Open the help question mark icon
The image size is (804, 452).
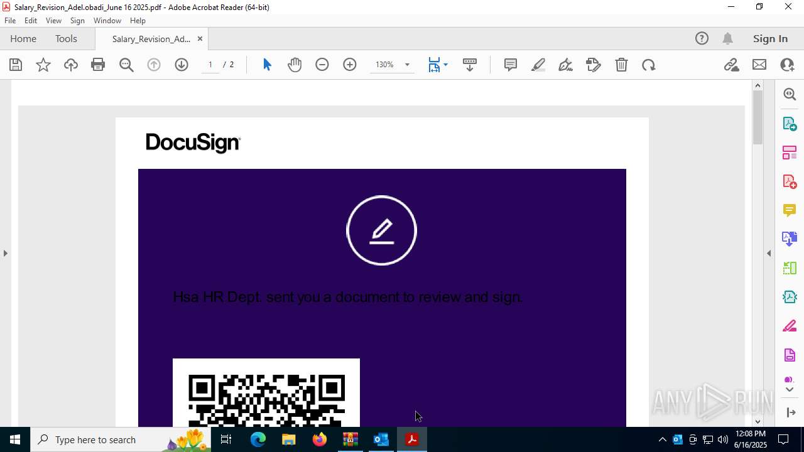702,39
